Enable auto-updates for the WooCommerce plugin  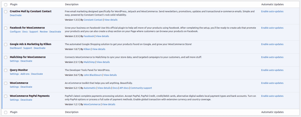pos(272,83)
